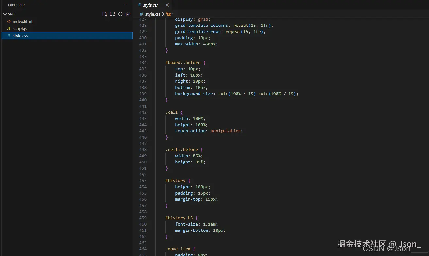Click the HTML icon beside index.html

pyautogui.click(x=9, y=21)
